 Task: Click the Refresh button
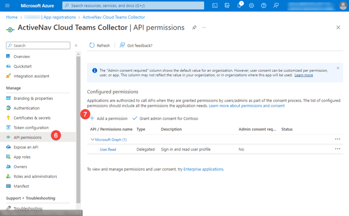(99, 45)
